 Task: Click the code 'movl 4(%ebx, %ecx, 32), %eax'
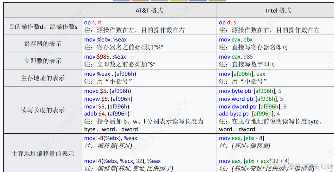[x=122, y=161]
